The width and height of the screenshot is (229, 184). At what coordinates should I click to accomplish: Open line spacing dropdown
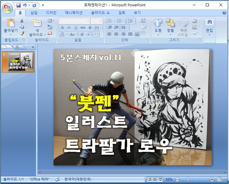click(131, 21)
